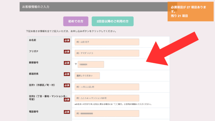Edit the 郵便番号 field showing 1500031
This screenshot has height=121, width=215.
click(x=91, y=65)
